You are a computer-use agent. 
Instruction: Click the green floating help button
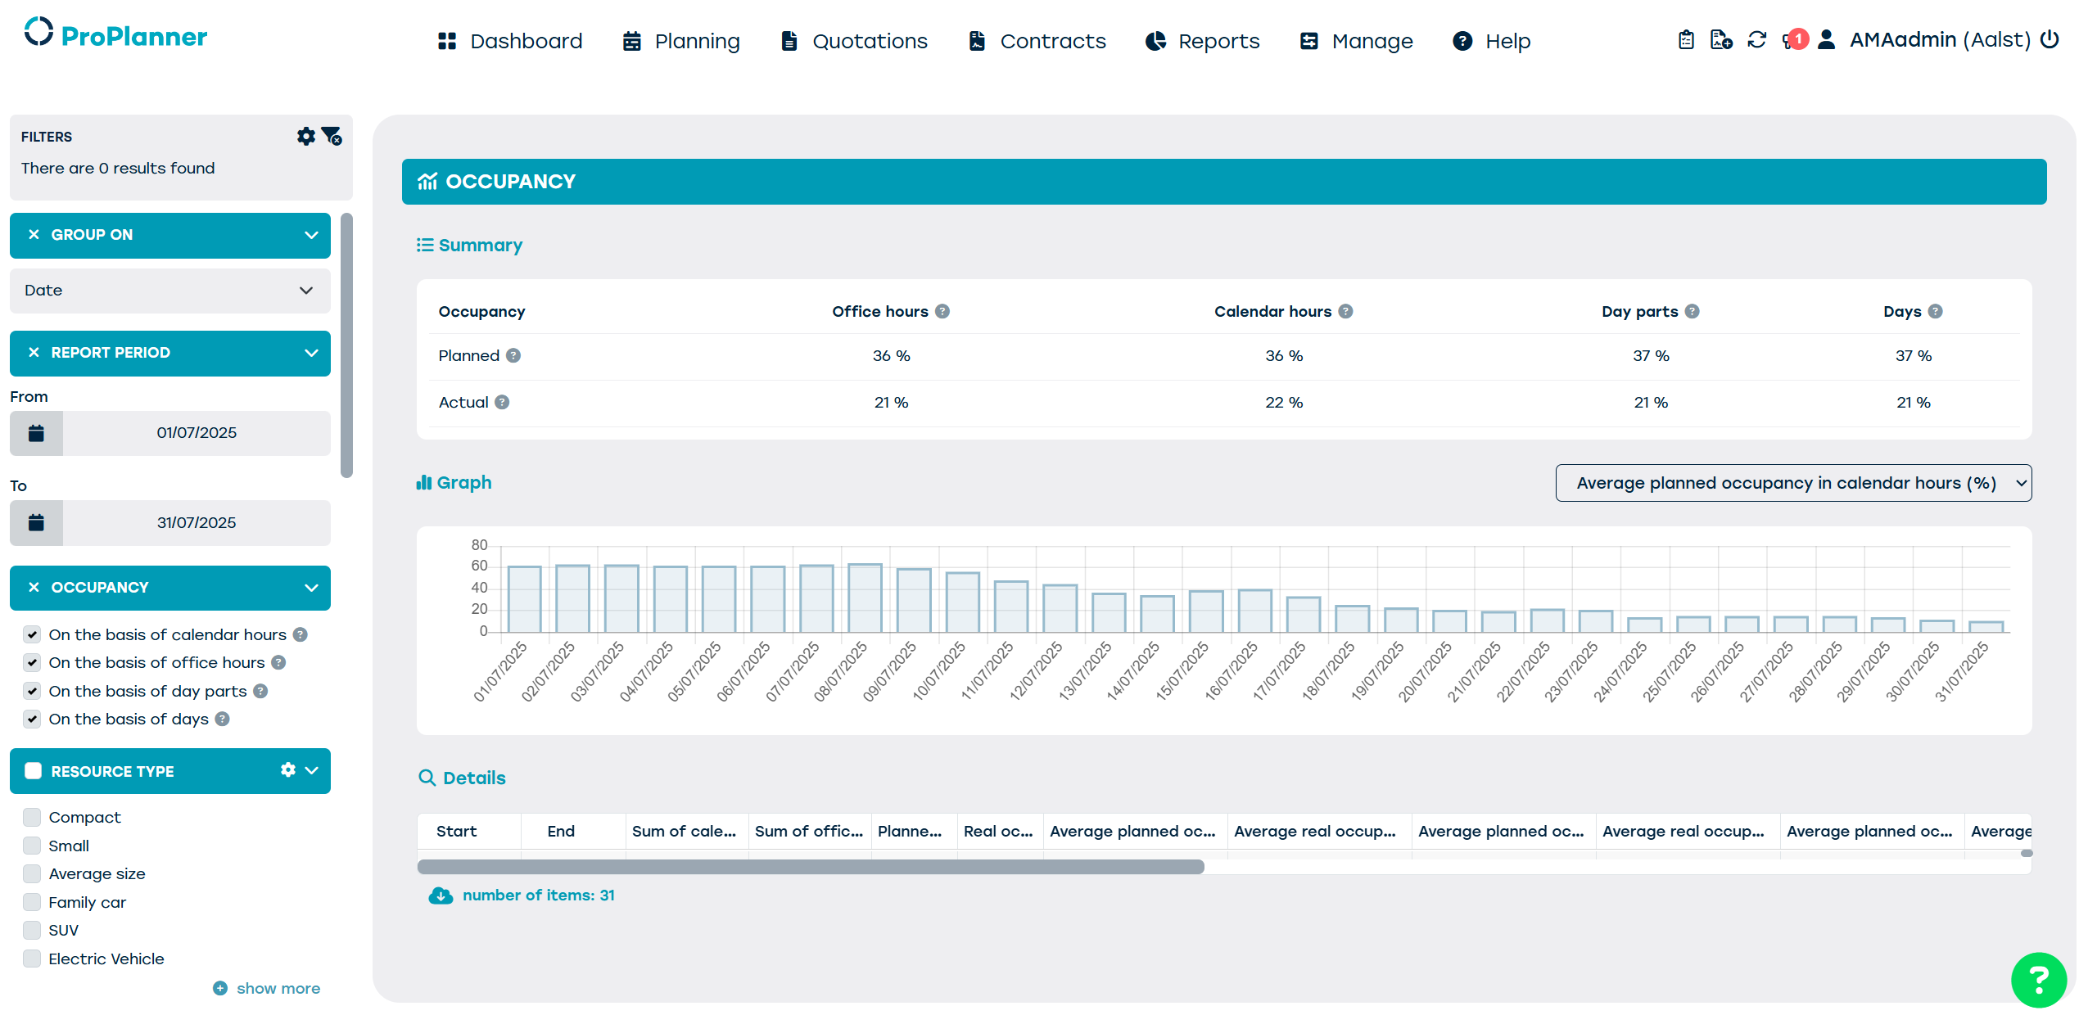click(2038, 979)
